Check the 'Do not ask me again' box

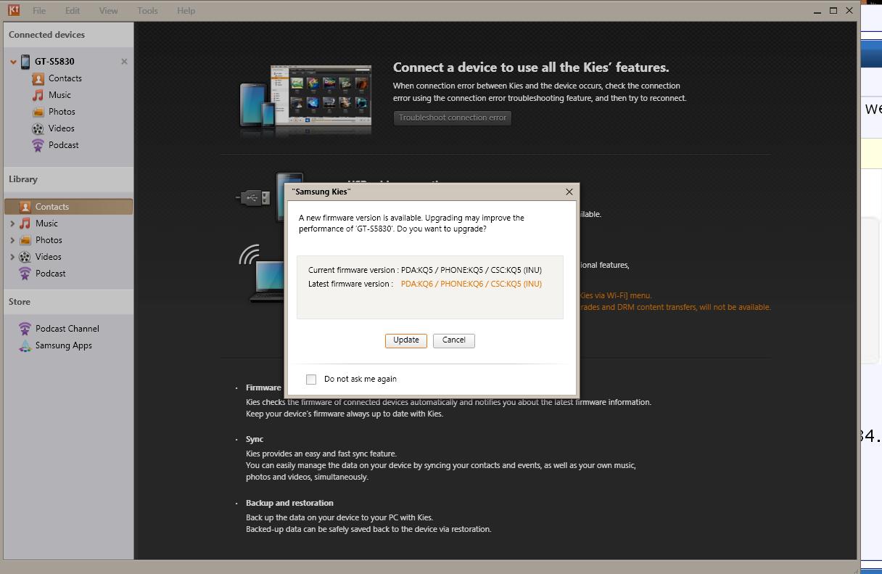click(x=311, y=379)
